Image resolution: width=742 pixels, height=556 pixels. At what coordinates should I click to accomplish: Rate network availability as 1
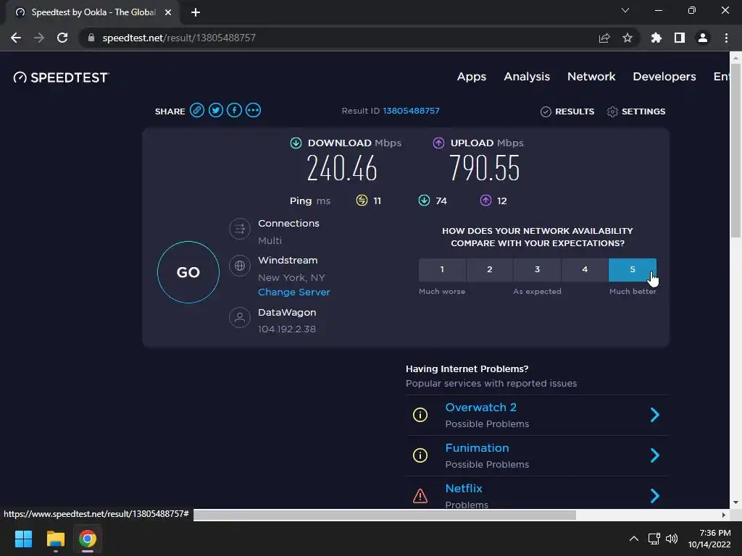coord(442,269)
